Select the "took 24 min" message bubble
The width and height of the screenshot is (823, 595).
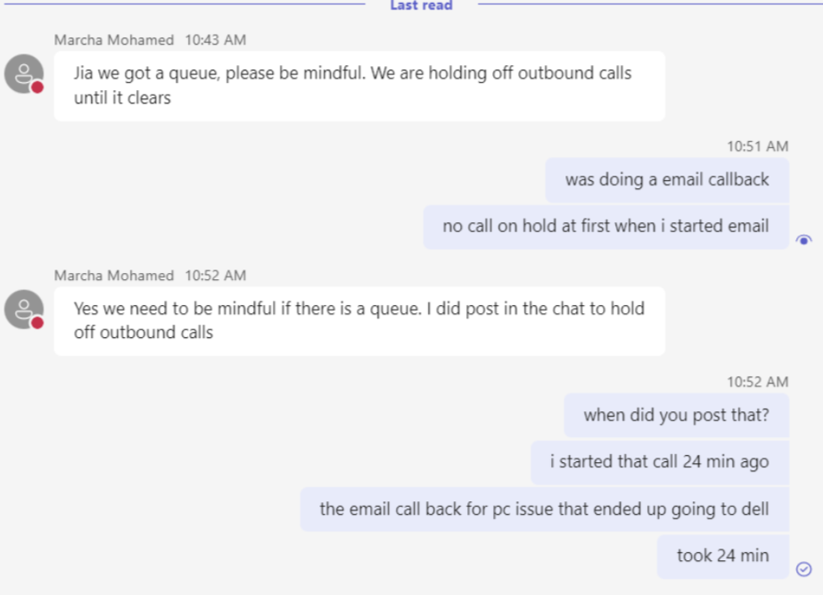pyautogui.click(x=722, y=556)
